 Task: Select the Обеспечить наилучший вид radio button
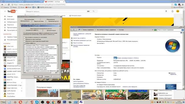(x=24, y=39)
